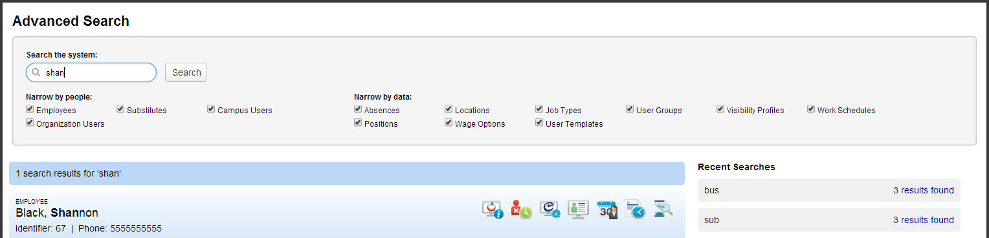Click the 'Identifier: 67' text
The width and height of the screenshot is (989, 238).
click(x=41, y=228)
